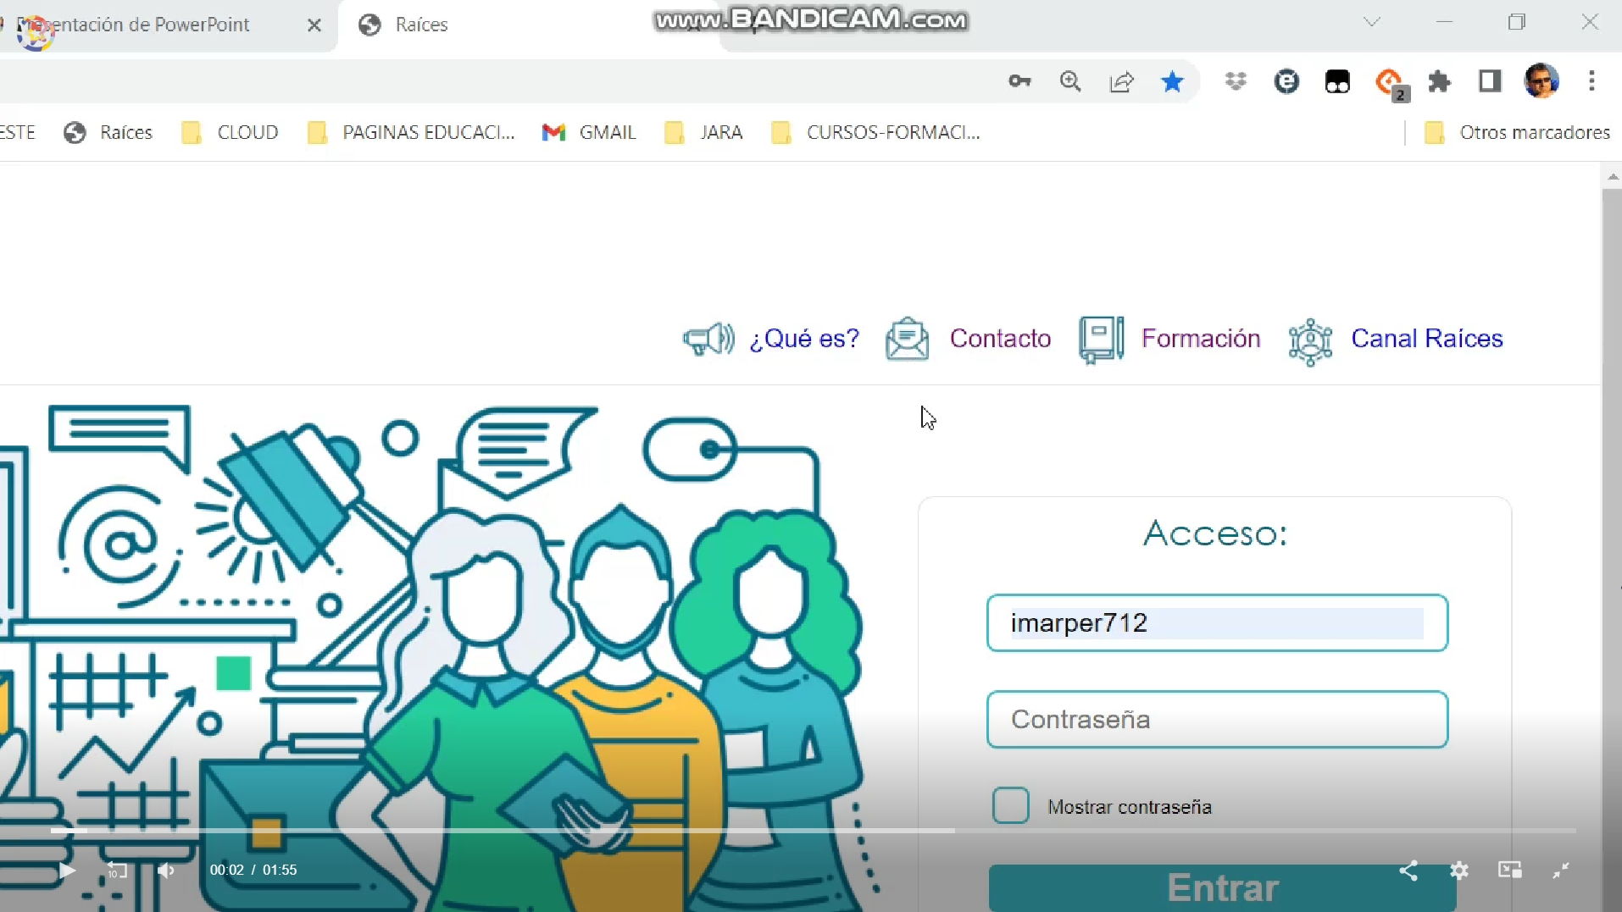The image size is (1622, 912).
Task: Exit fullscreen video mode
Action: [1561, 871]
